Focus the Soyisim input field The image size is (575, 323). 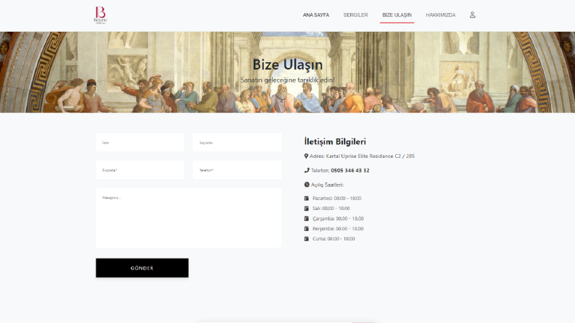click(x=237, y=143)
